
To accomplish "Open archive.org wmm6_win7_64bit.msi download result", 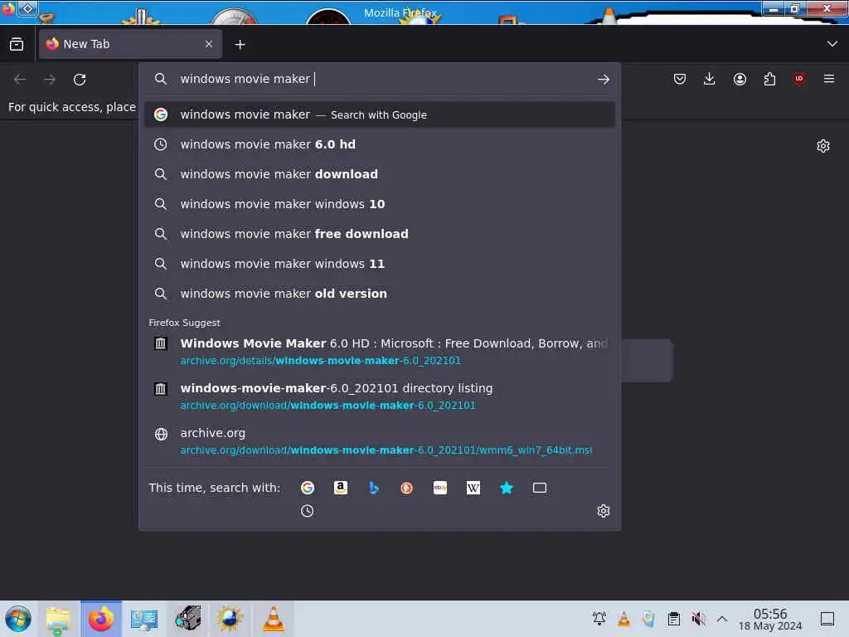I will (x=380, y=441).
